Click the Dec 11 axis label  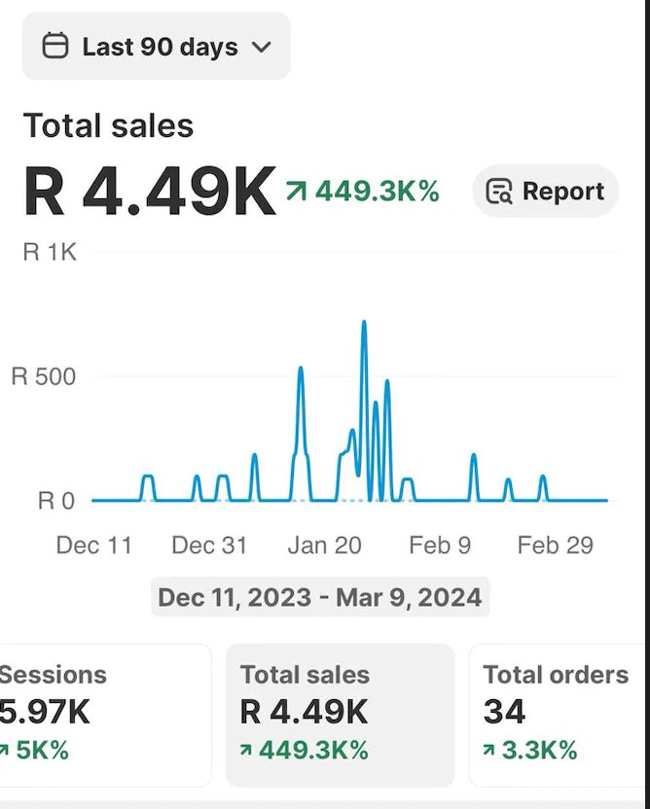click(x=93, y=545)
